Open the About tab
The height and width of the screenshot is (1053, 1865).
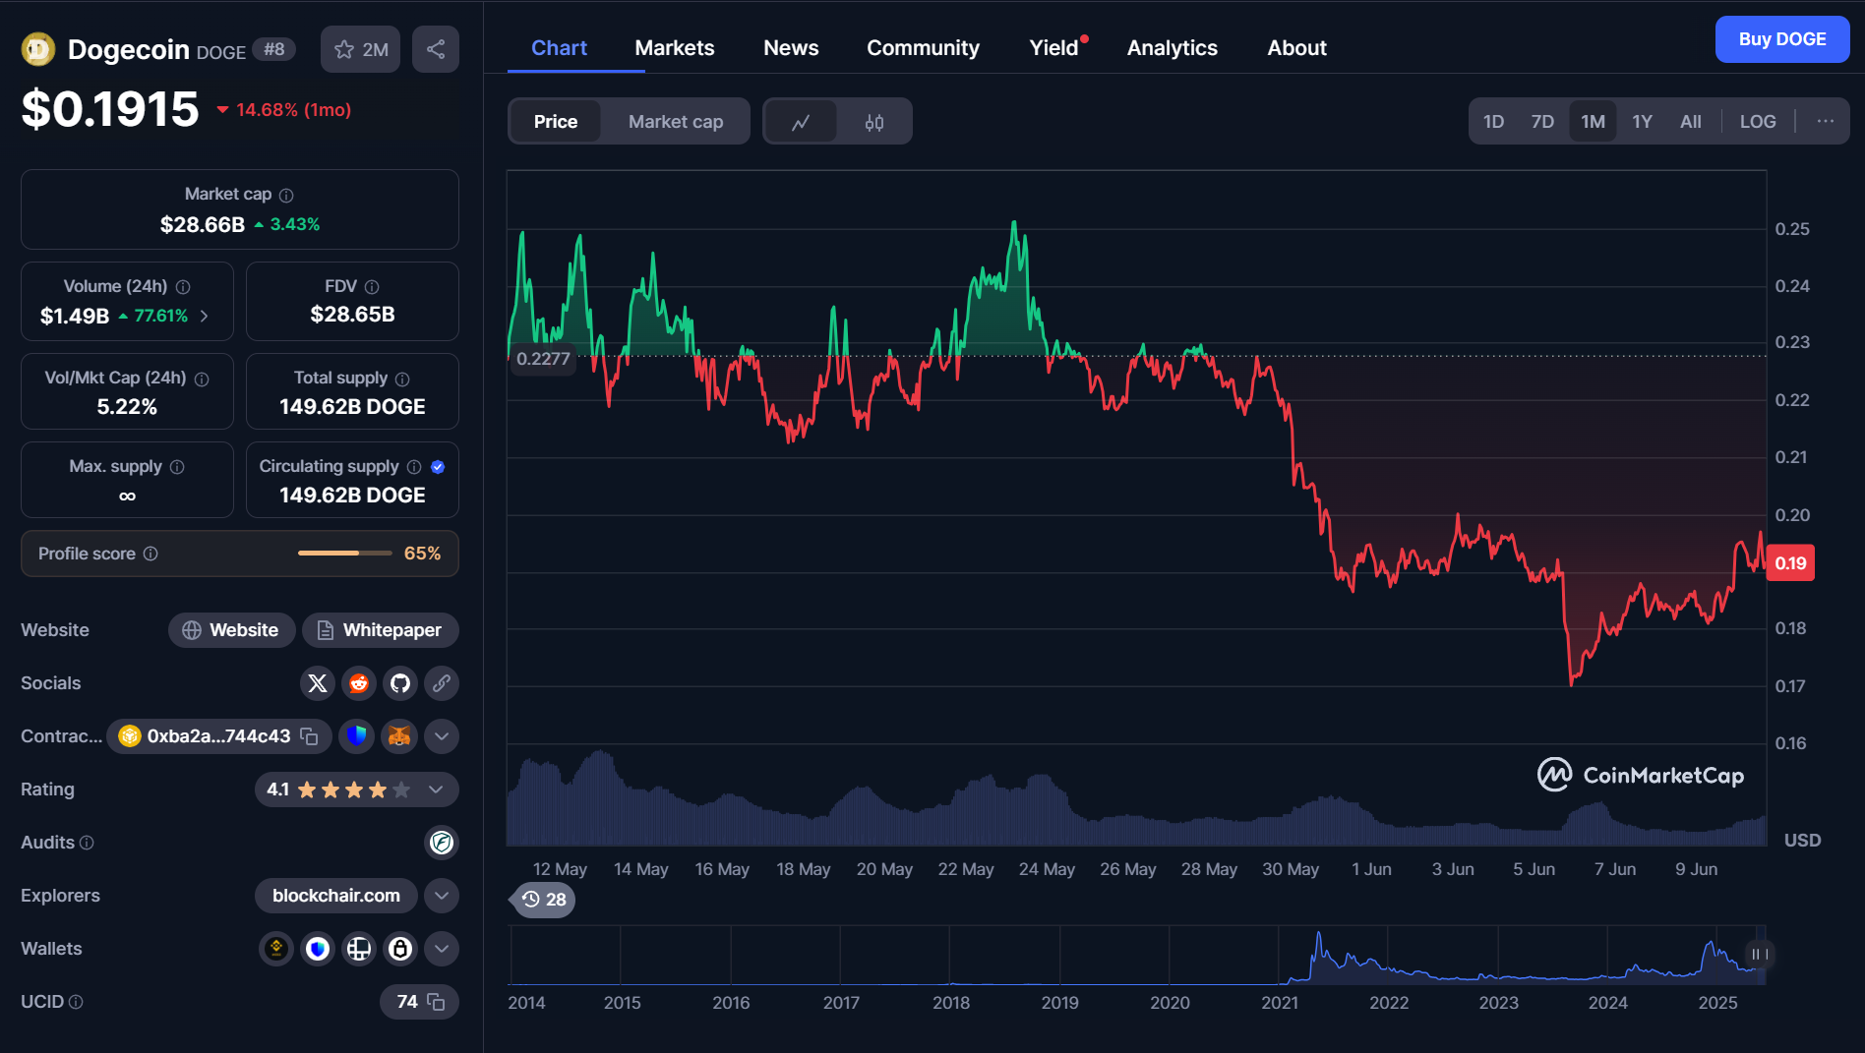click(1296, 48)
